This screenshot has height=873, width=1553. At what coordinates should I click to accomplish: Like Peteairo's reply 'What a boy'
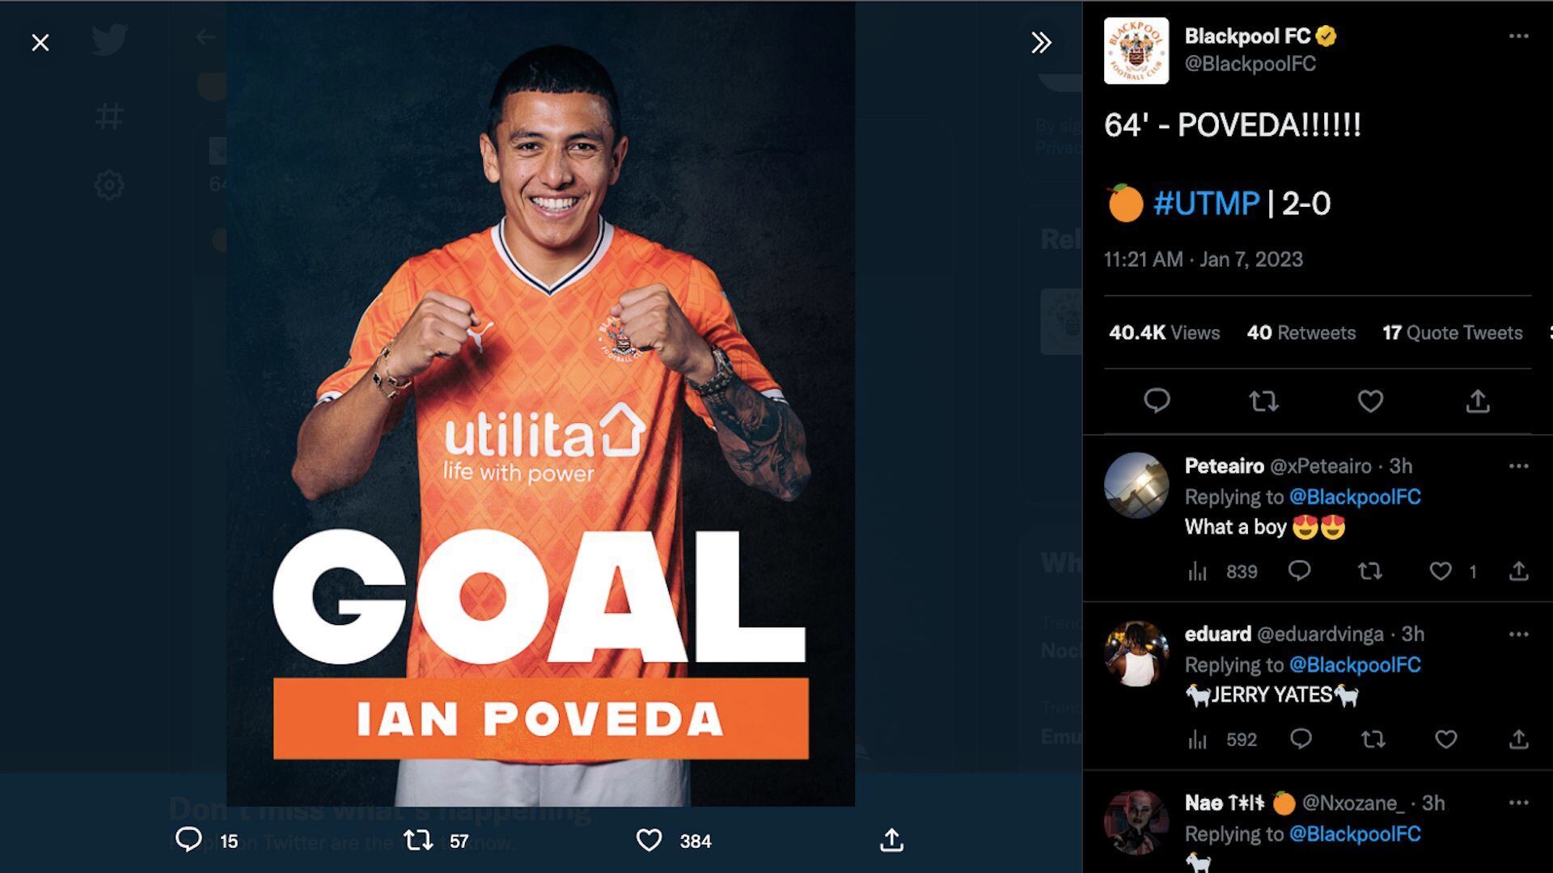point(1441,571)
